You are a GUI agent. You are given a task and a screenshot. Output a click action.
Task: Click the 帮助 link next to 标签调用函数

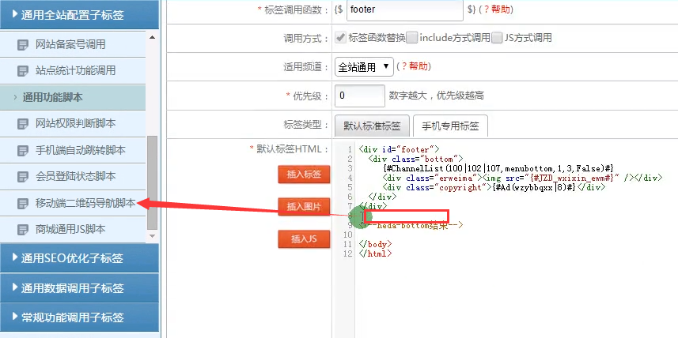click(501, 9)
